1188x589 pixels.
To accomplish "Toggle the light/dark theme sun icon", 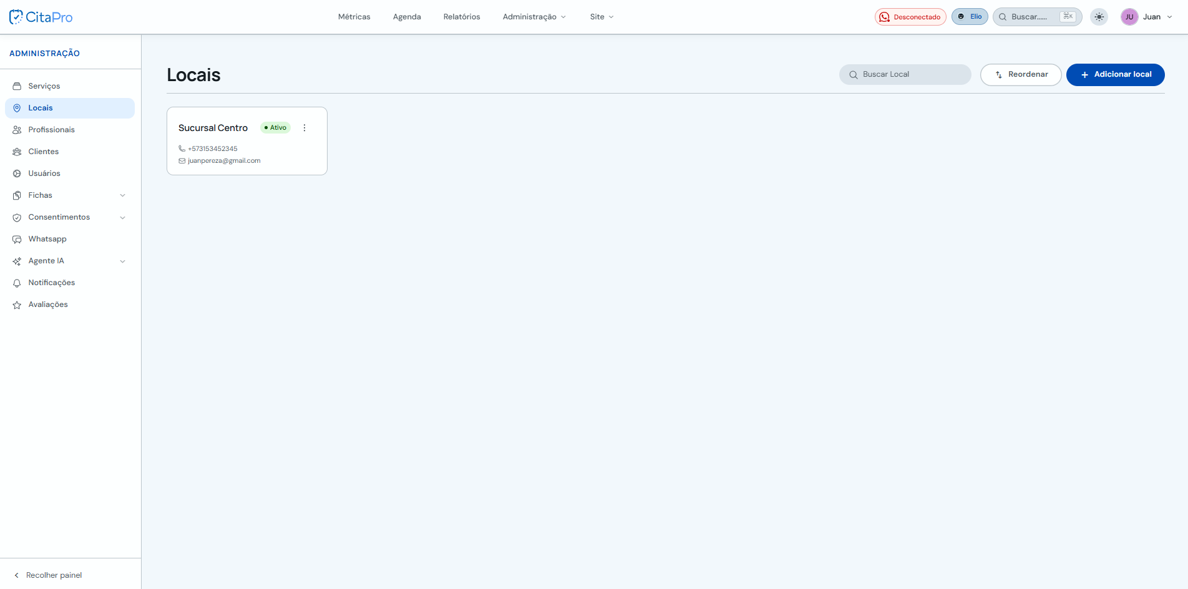I will click(x=1099, y=17).
